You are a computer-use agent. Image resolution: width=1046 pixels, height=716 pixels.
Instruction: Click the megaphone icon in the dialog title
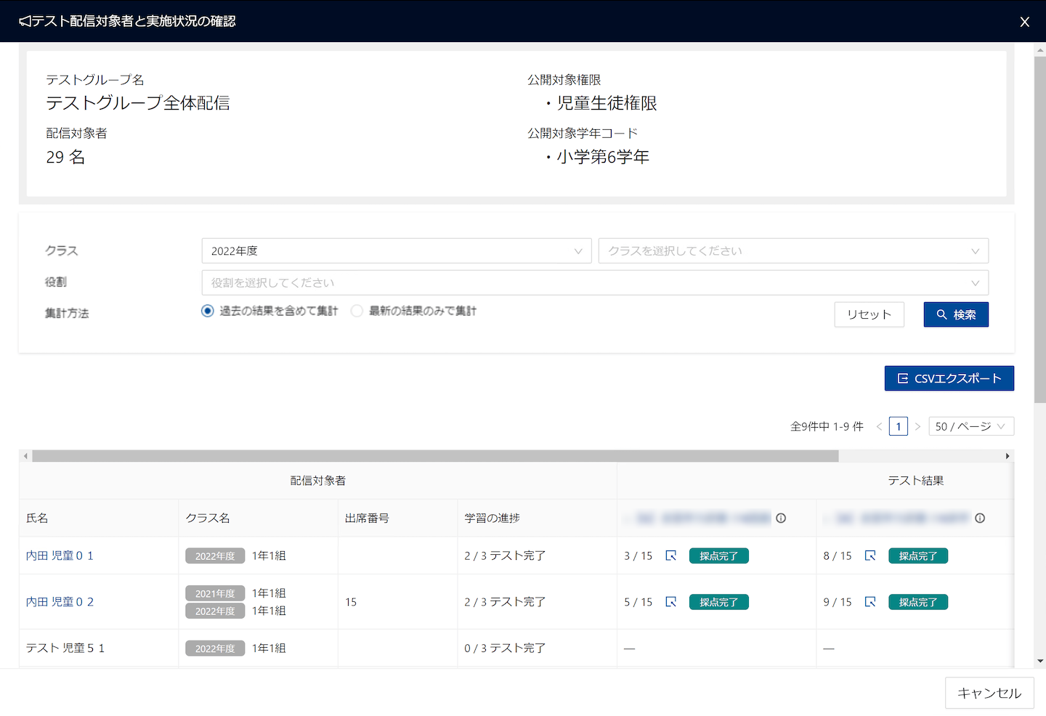(25, 21)
